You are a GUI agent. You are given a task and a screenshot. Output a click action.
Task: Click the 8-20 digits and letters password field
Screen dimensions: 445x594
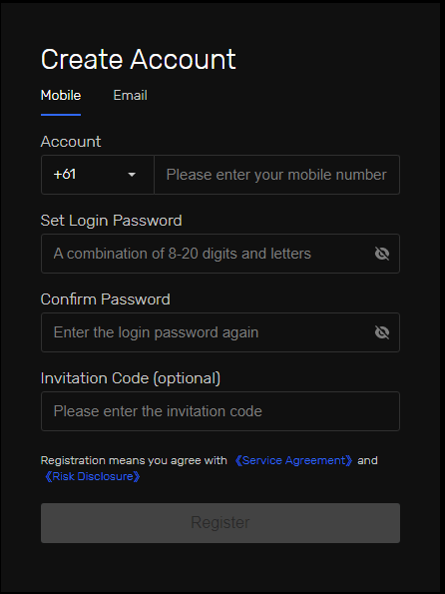pyautogui.click(x=221, y=254)
